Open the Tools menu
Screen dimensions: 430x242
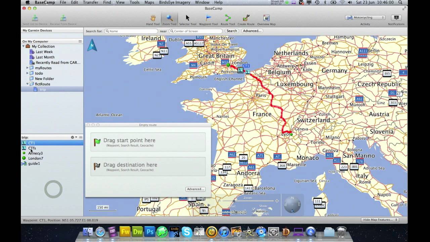pos(134,2)
